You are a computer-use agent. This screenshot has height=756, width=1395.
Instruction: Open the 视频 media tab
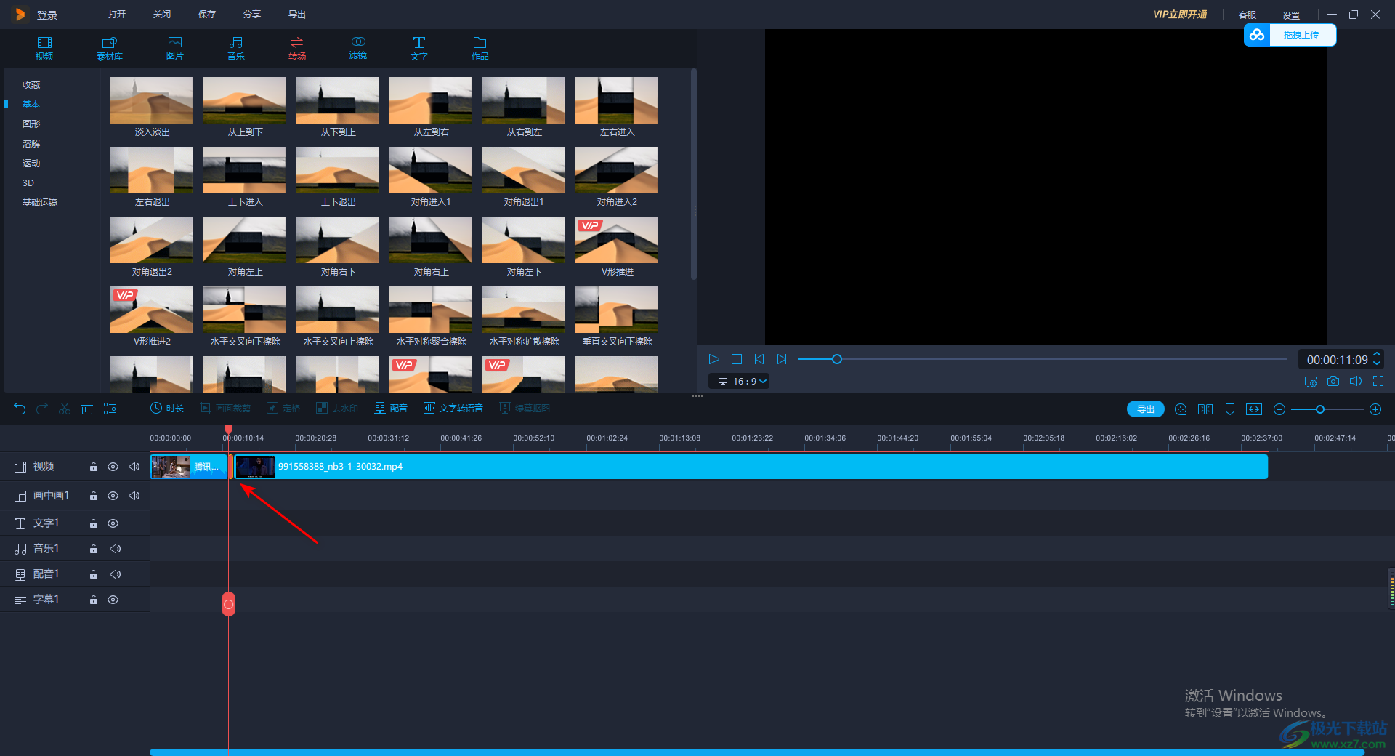click(44, 48)
